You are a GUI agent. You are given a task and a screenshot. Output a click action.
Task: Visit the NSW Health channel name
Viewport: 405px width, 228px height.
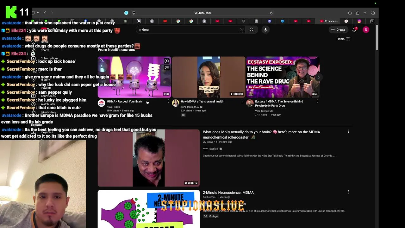[x=113, y=107]
